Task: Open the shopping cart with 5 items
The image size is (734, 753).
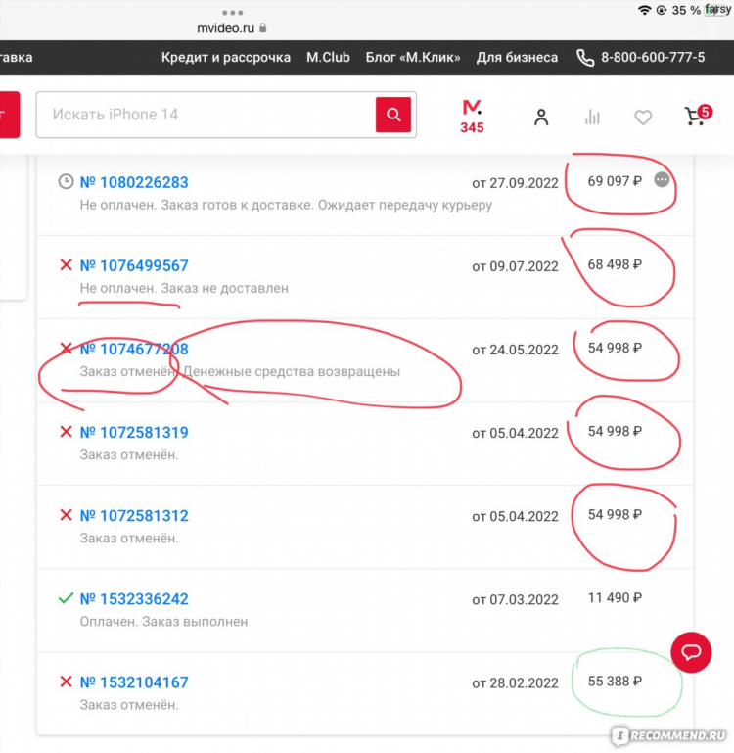Action: 698,116
